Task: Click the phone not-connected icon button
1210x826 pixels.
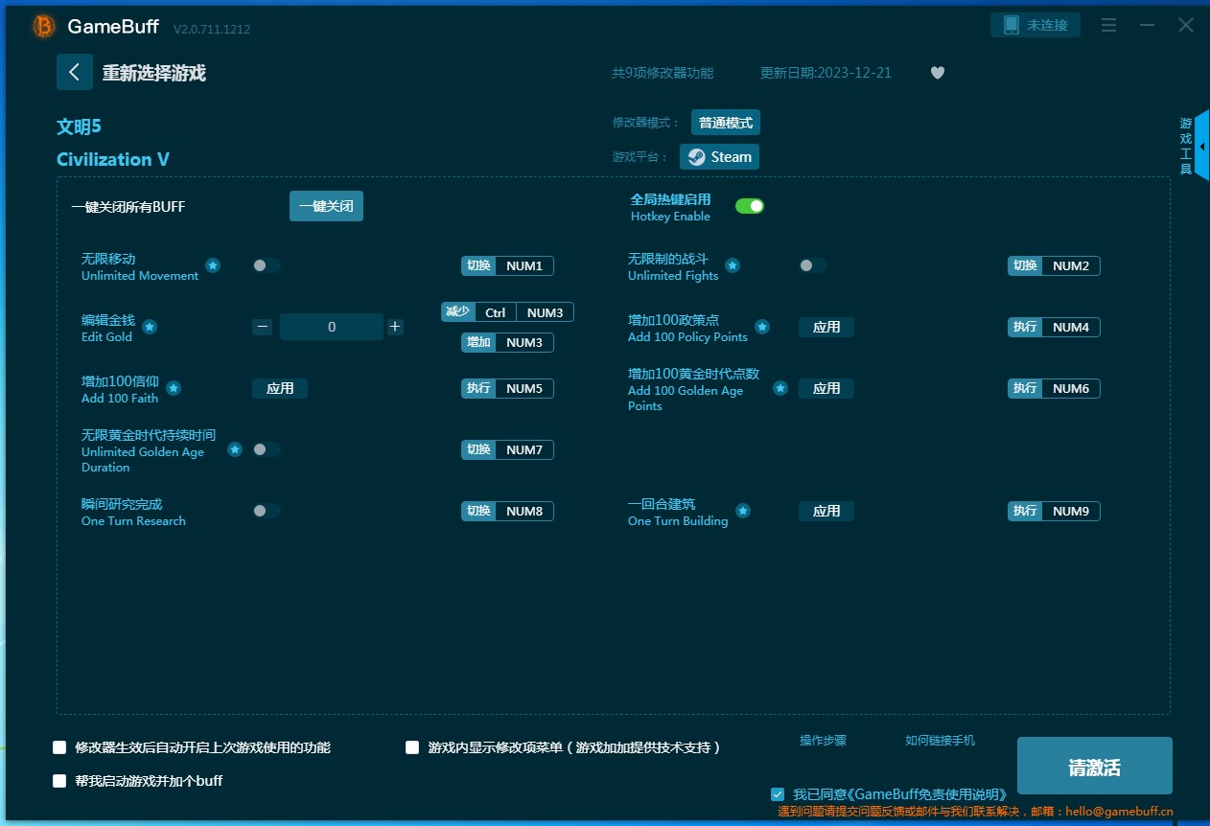Action: pyautogui.click(x=1035, y=25)
